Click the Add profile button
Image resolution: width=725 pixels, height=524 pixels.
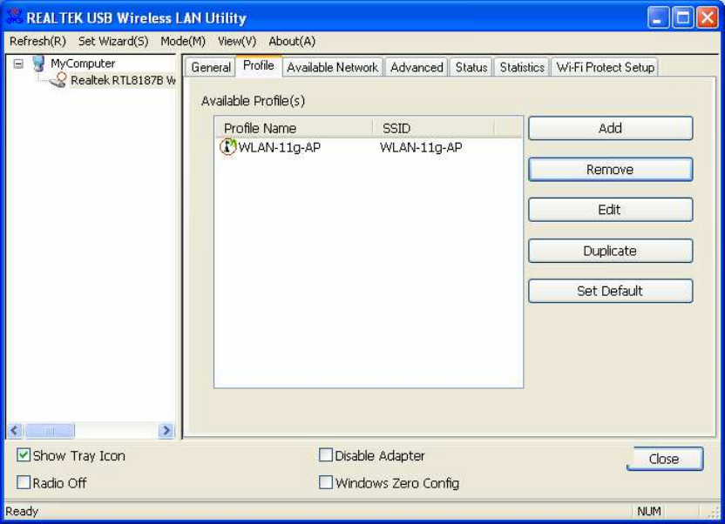coord(610,128)
